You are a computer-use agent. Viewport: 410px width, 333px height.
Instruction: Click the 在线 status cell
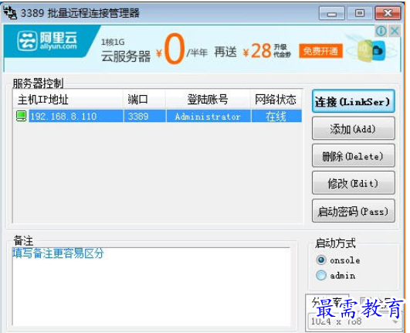pyautogui.click(x=276, y=116)
